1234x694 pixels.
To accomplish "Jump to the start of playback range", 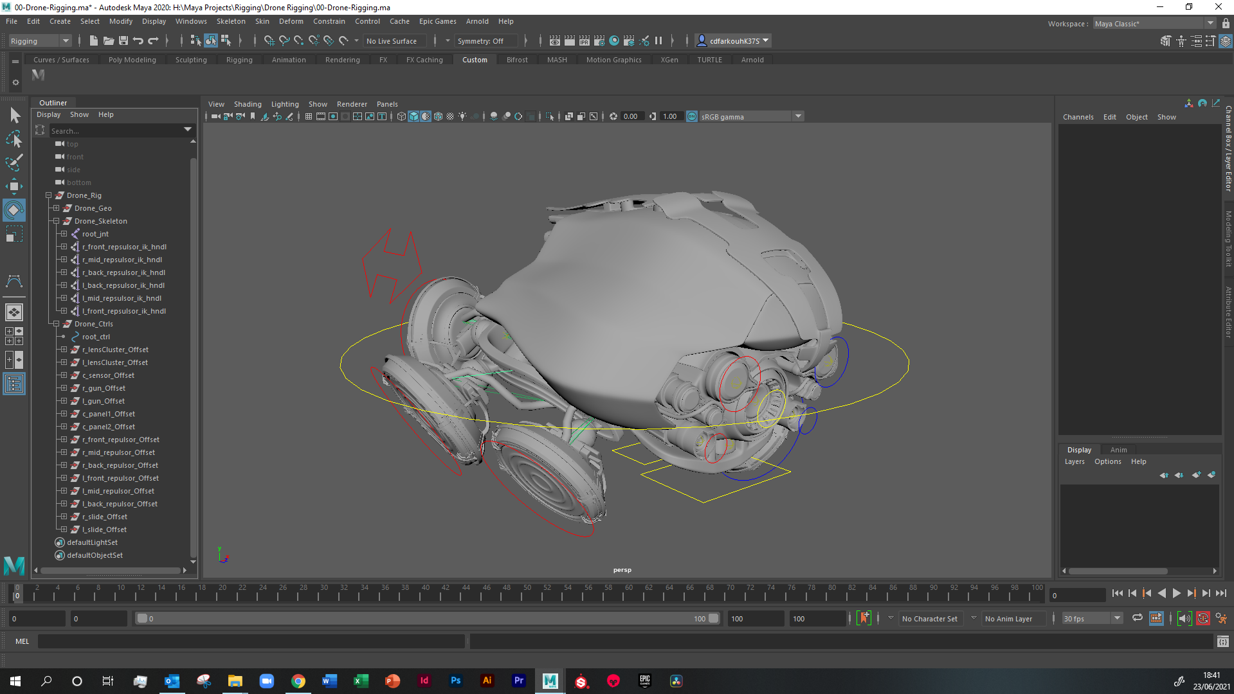I will pyautogui.click(x=1117, y=594).
